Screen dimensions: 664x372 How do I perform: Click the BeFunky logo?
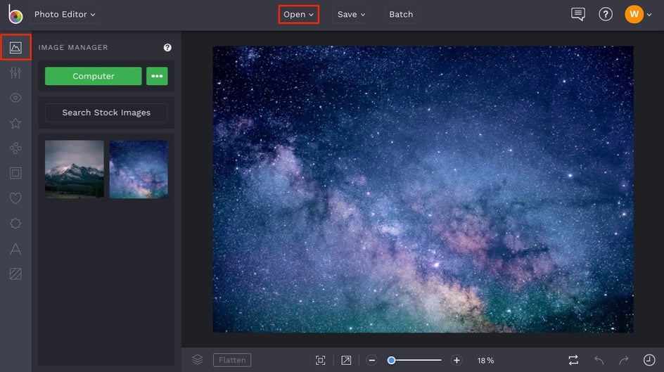pyautogui.click(x=15, y=14)
